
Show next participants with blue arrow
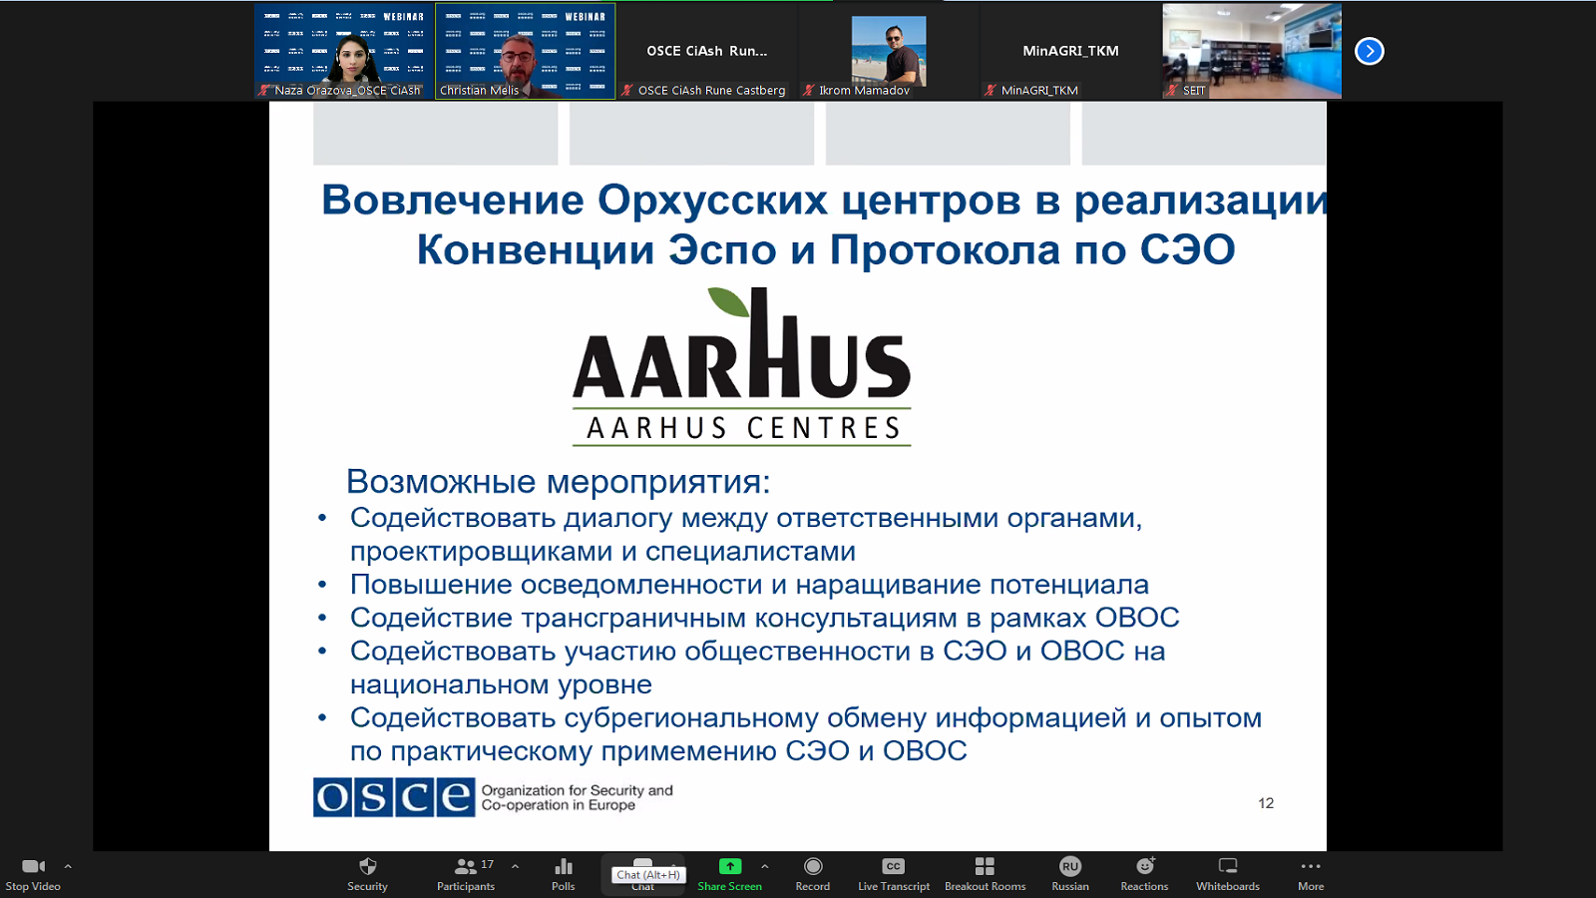tap(1369, 51)
